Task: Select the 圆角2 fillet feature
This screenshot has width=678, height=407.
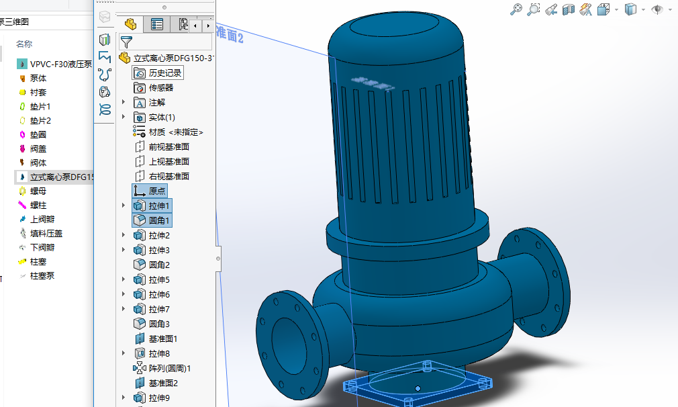Action: (x=152, y=265)
